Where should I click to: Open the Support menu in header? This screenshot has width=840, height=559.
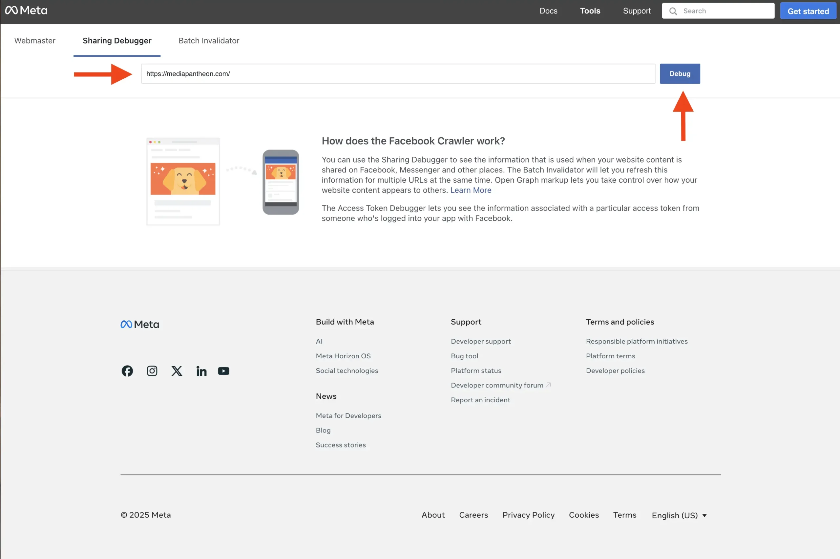(x=637, y=11)
